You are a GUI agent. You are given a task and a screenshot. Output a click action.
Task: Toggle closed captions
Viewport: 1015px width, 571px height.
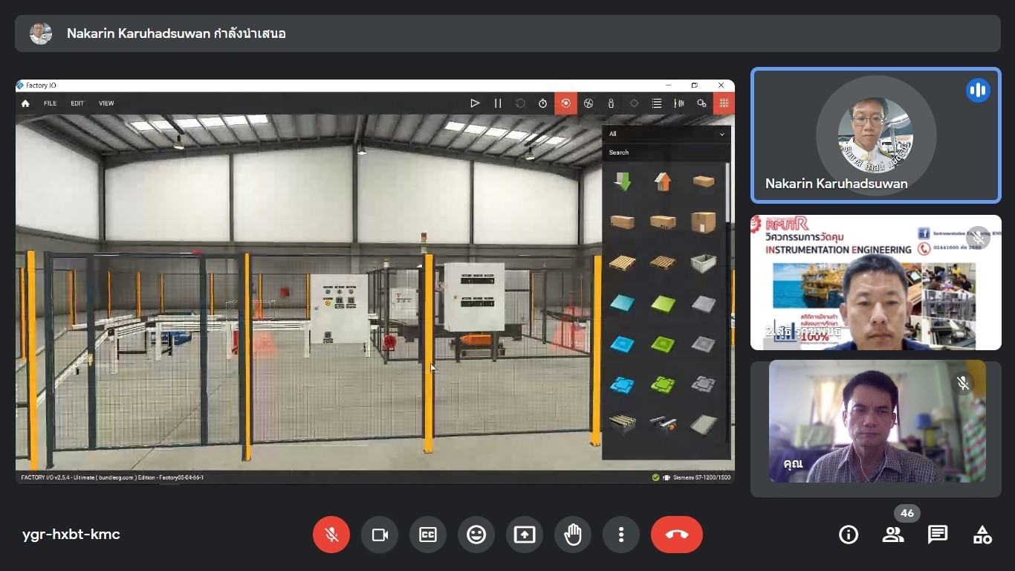(428, 535)
